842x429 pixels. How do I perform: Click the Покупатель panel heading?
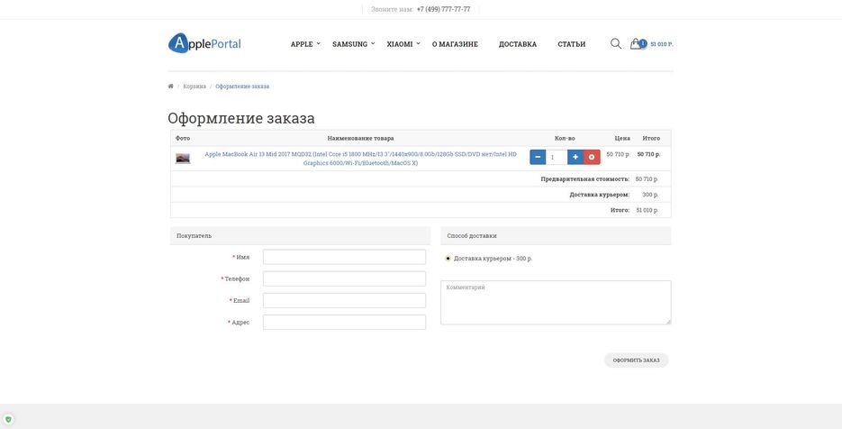tap(300, 235)
